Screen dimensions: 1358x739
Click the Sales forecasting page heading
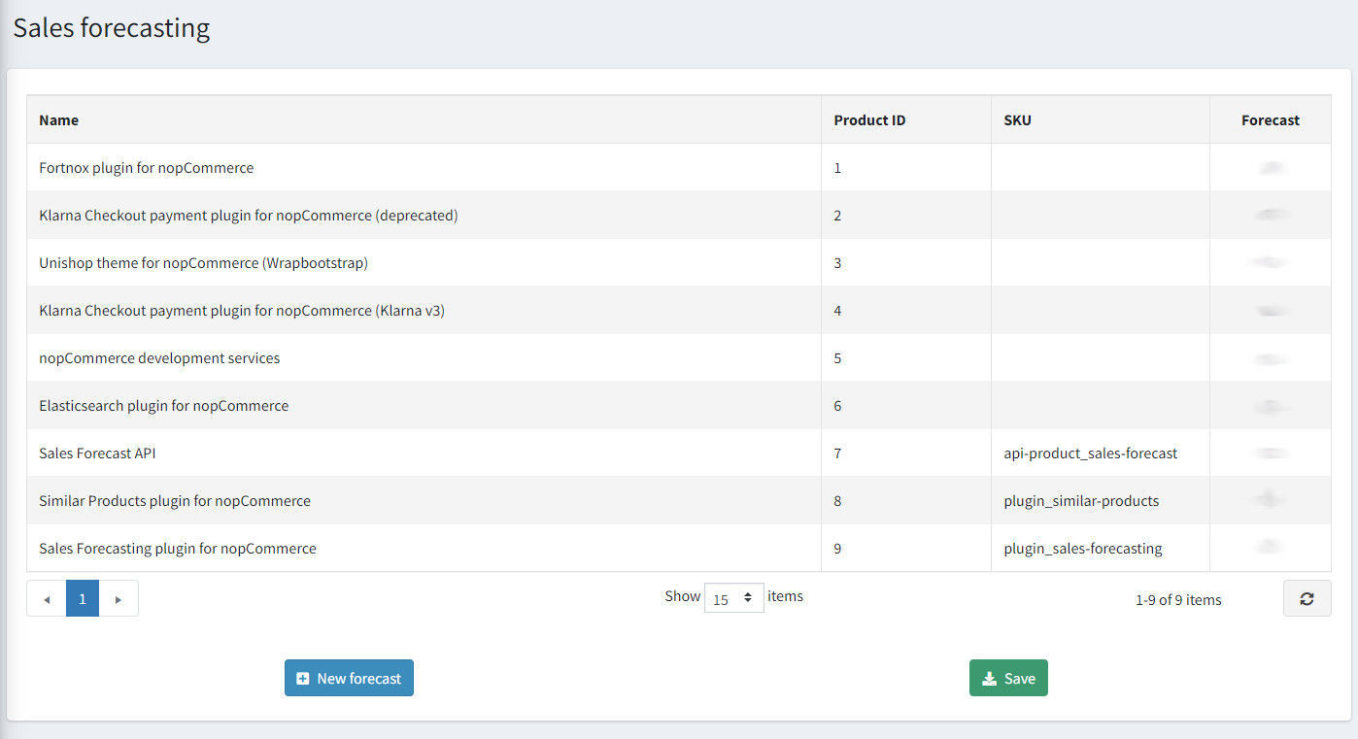(112, 28)
